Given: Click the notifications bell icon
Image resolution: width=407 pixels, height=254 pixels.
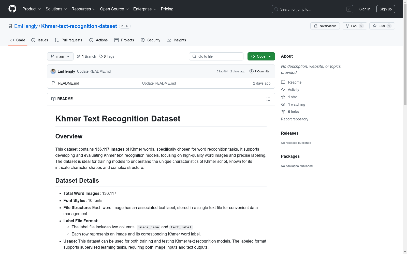Looking at the screenshot, I should 316,26.
